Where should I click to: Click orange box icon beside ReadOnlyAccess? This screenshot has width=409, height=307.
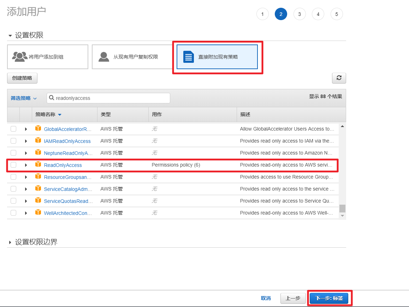click(x=38, y=165)
